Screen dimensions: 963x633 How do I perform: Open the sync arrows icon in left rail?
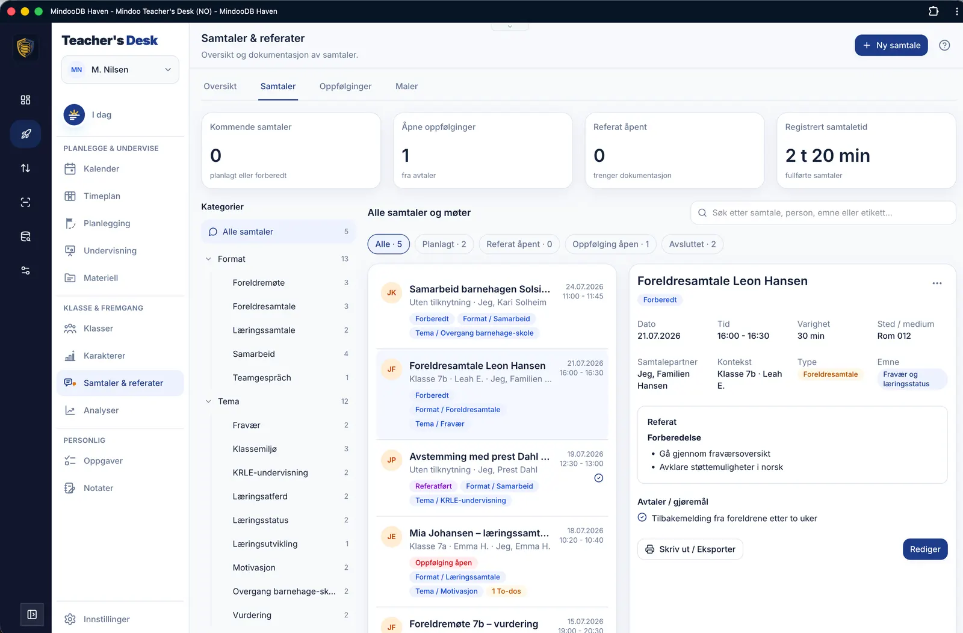click(25, 168)
